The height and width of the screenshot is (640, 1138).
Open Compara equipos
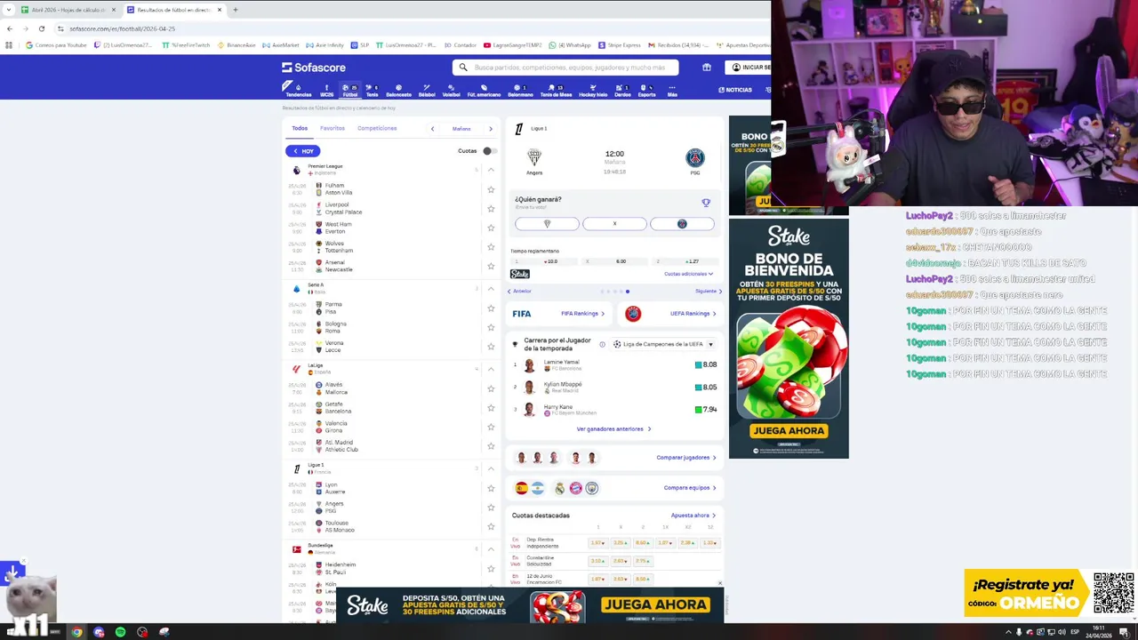(x=690, y=488)
